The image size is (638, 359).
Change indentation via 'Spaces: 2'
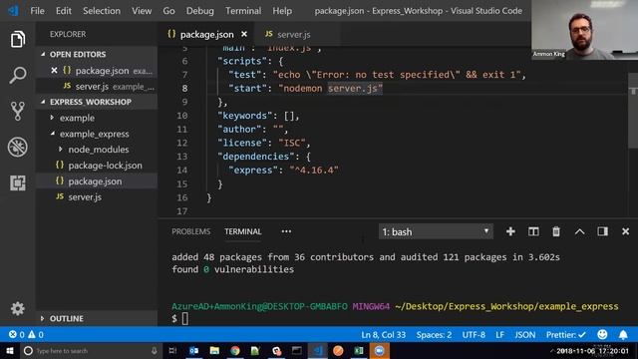(434, 335)
